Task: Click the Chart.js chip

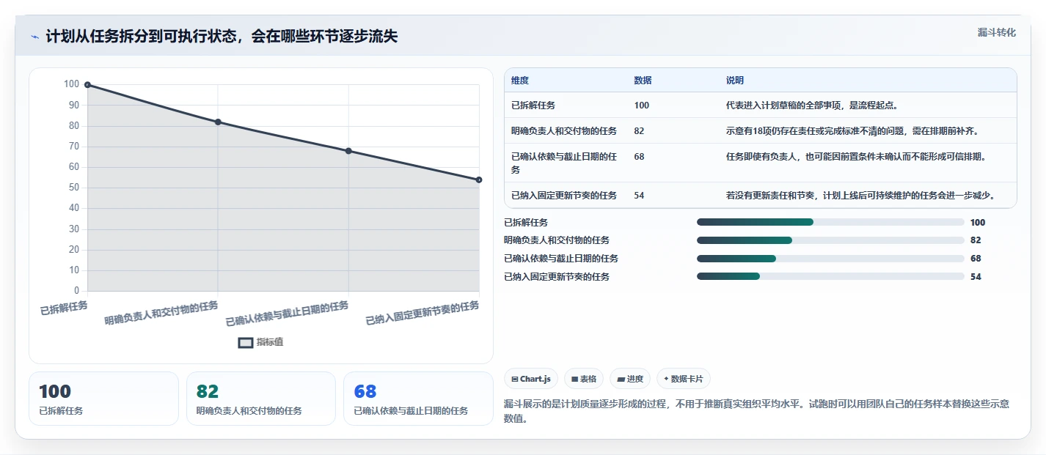Action: coord(531,379)
